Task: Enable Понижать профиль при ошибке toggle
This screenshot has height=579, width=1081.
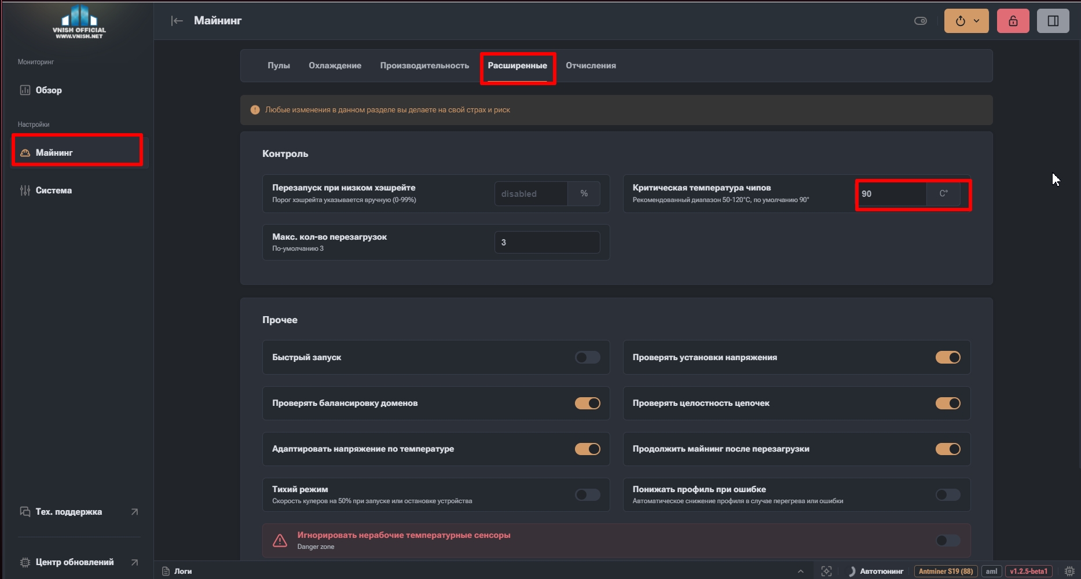Action: pyautogui.click(x=948, y=494)
